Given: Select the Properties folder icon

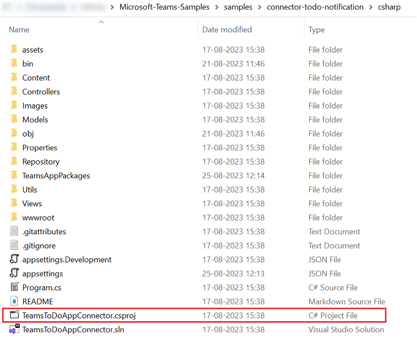Looking at the screenshot, I should tap(14, 147).
